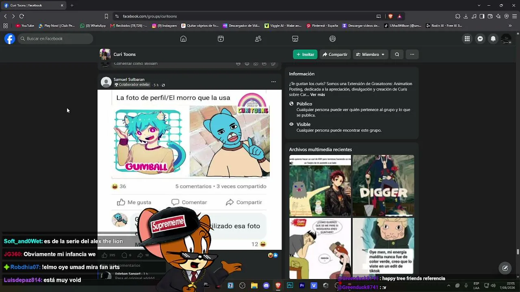Click the Brave Shields lion icon
The image size is (520, 292).
(390, 16)
